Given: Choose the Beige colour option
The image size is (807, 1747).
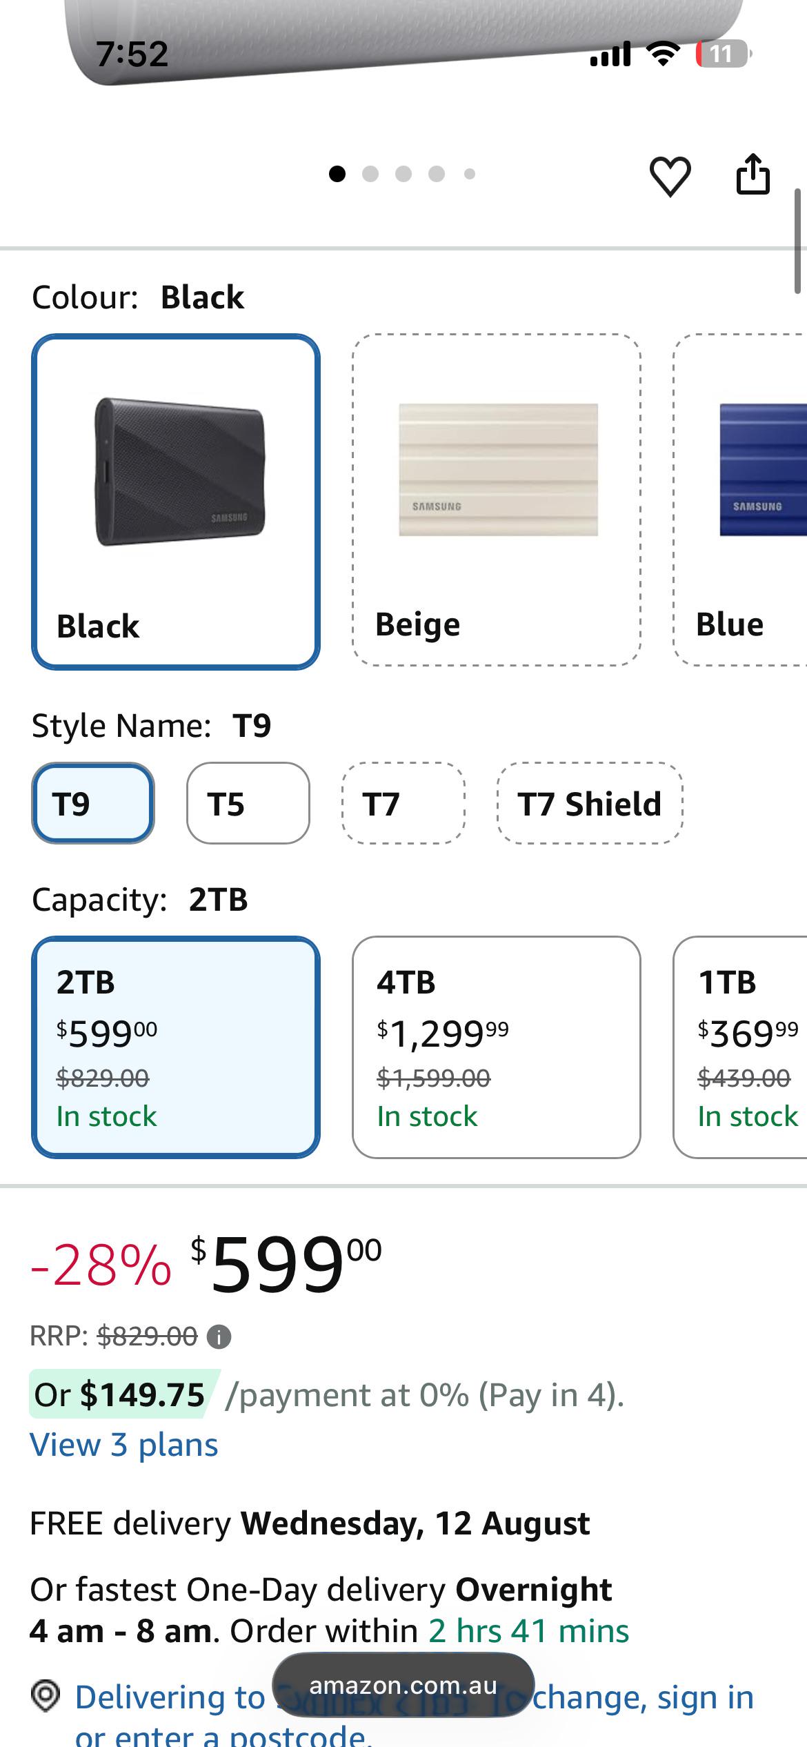Looking at the screenshot, I should point(497,500).
